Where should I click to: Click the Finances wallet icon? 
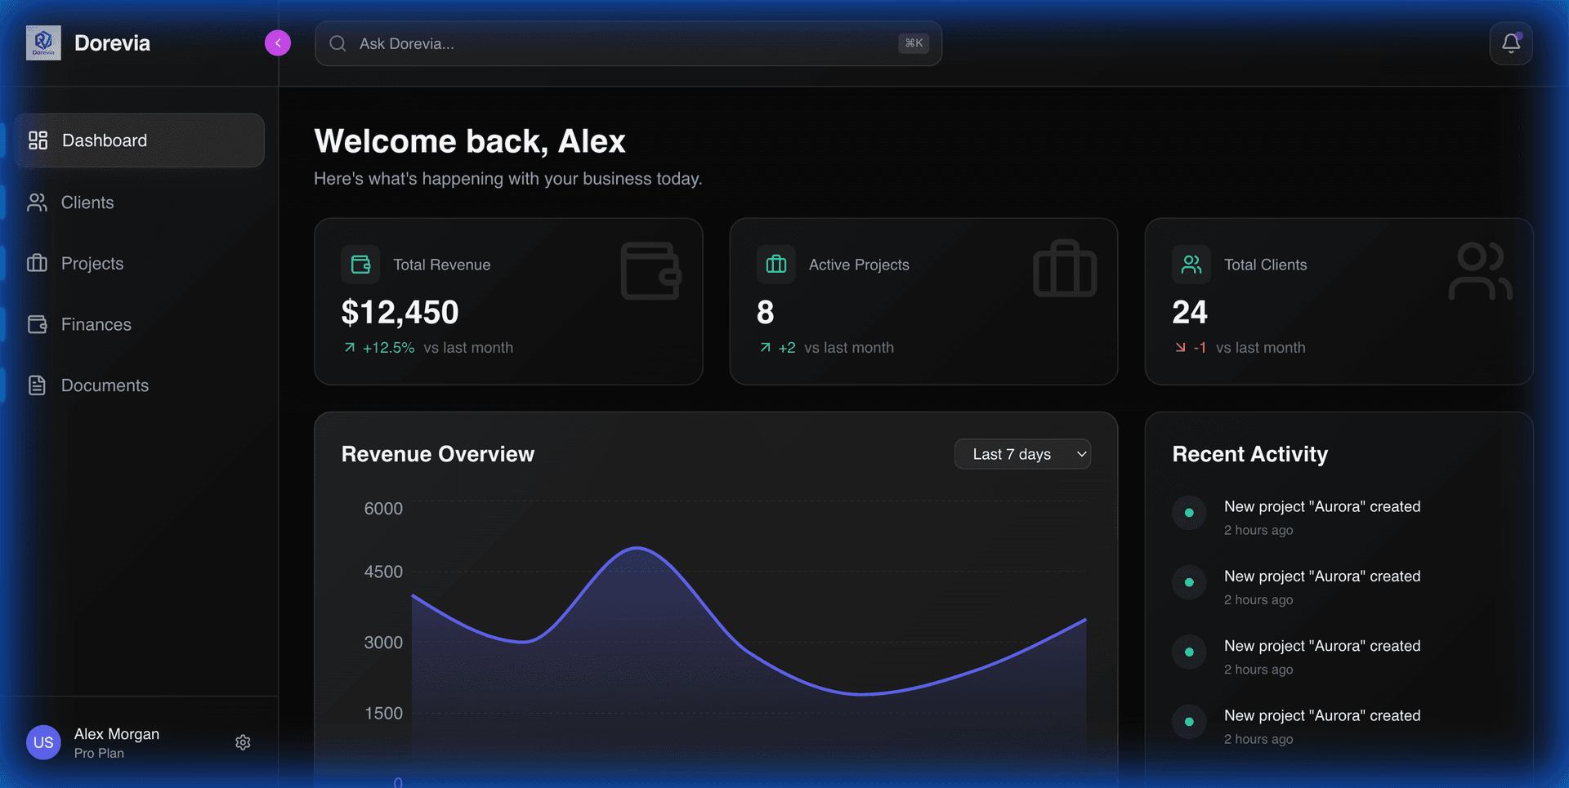coord(38,324)
